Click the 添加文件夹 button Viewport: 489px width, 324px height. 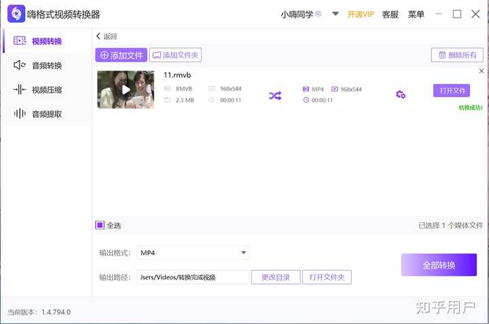pyautogui.click(x=175, y=55)
